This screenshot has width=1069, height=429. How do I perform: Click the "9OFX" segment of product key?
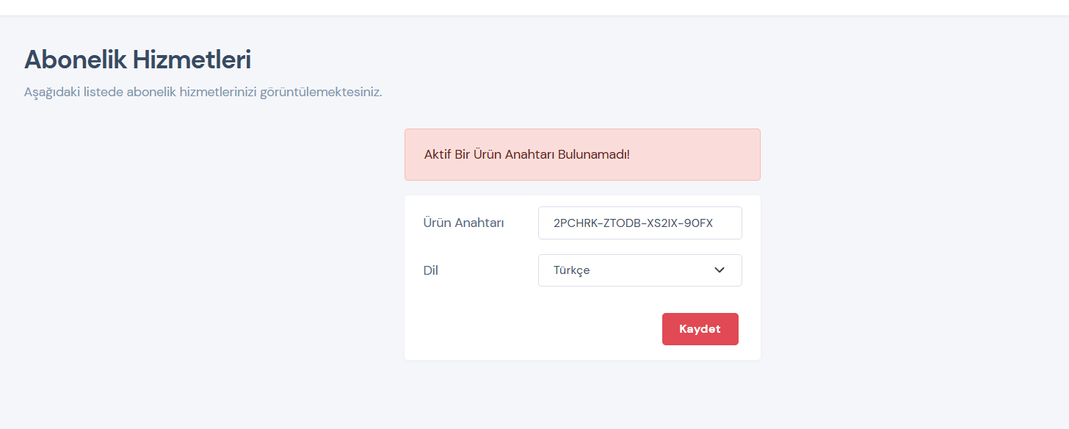tap(697, 223)
